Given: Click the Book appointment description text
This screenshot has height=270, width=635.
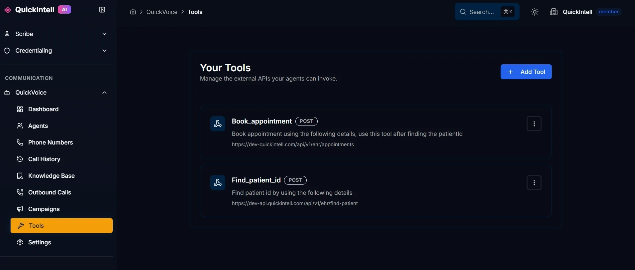Looking at the screenshot, I should 347,134.
